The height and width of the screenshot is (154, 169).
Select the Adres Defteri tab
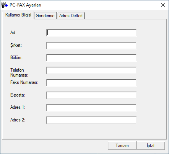click(x=71, y=16)
